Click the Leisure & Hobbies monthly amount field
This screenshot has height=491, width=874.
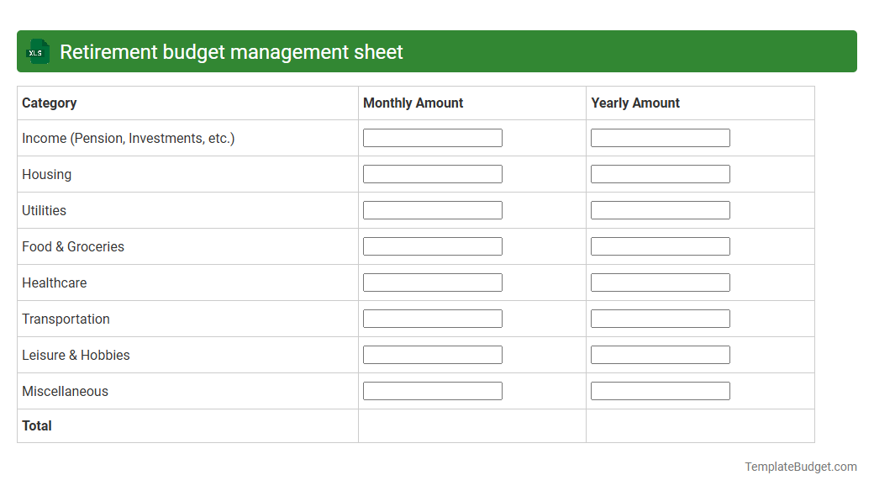coord(432,354)
